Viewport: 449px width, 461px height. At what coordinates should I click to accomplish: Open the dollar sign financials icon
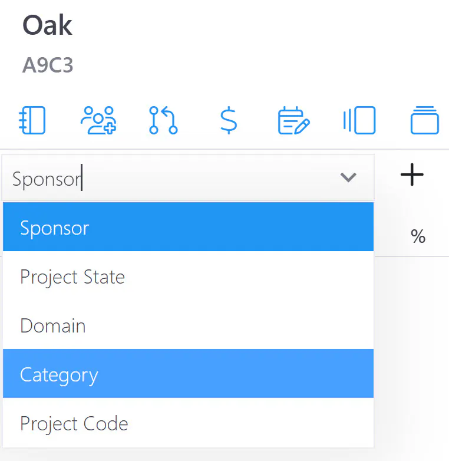click(x=229, y=120)
